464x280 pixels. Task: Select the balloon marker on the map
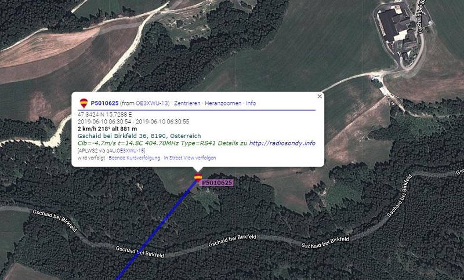click(198, 177)
